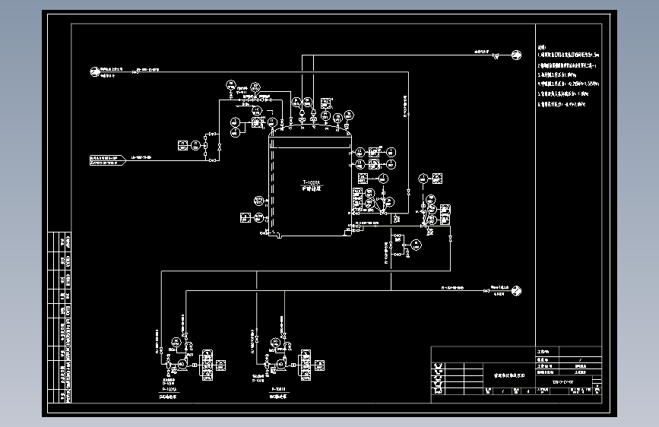
Task: Click the drawing title in the bottom title block
Action: (x=509, y=376)
